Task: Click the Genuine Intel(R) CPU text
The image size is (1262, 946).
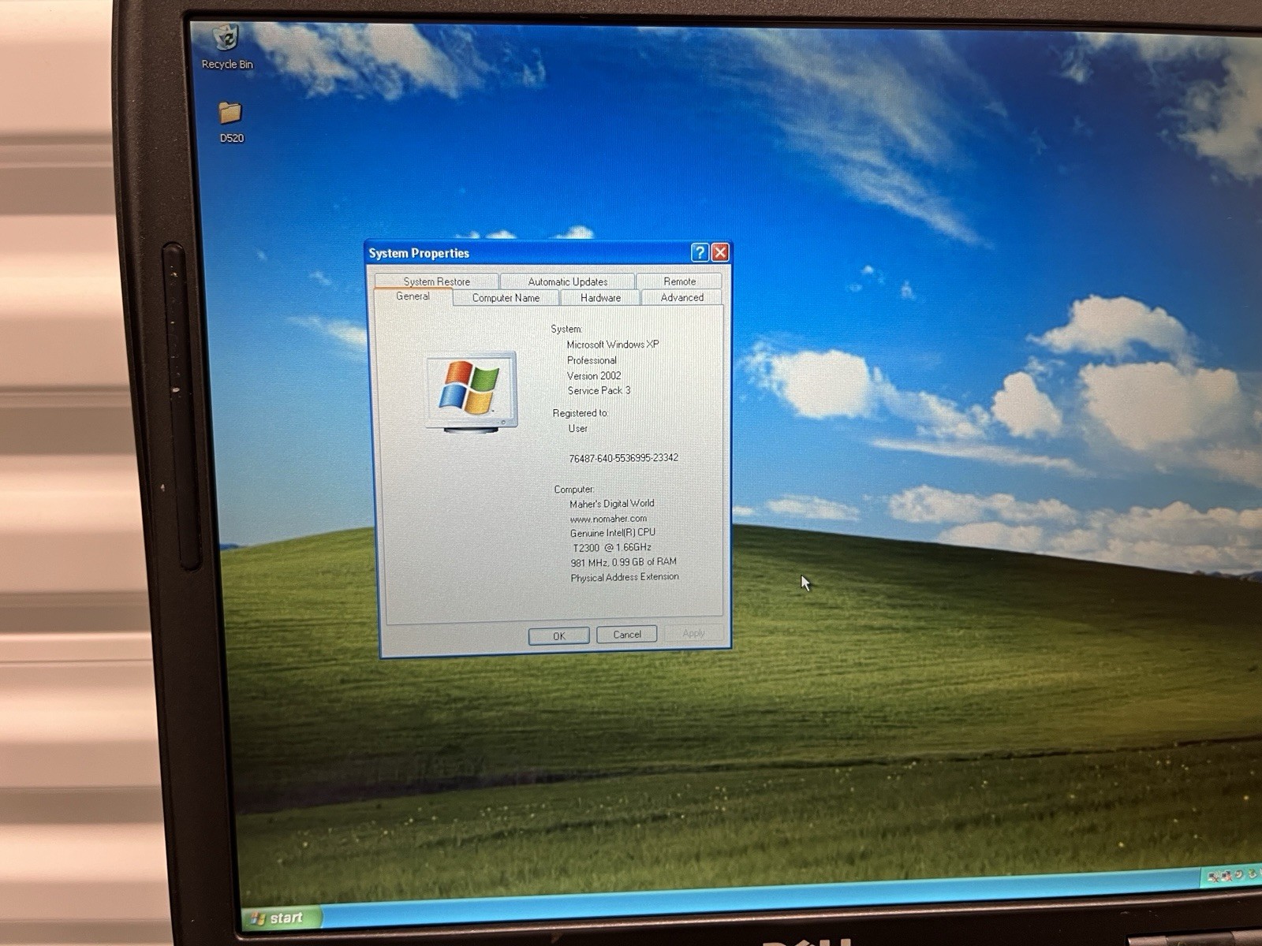Action: (613, 533)
